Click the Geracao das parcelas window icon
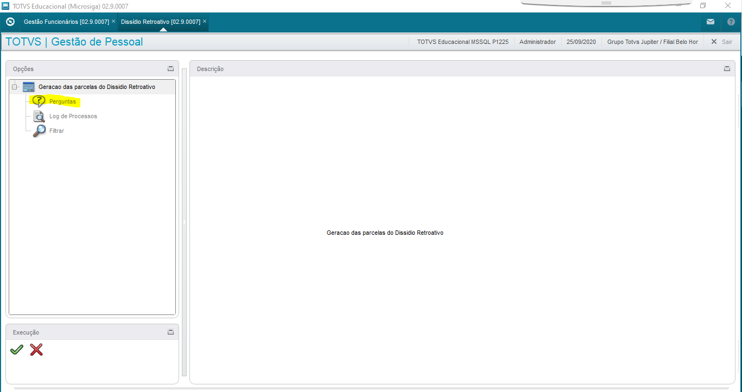Viewport: 742px width, 392px height. pos(29,87)
